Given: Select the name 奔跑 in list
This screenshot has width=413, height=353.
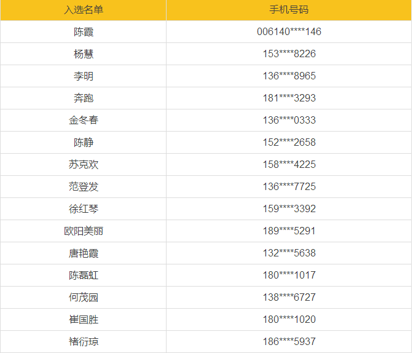Looking at the screenshot, I should coord(83,98).
